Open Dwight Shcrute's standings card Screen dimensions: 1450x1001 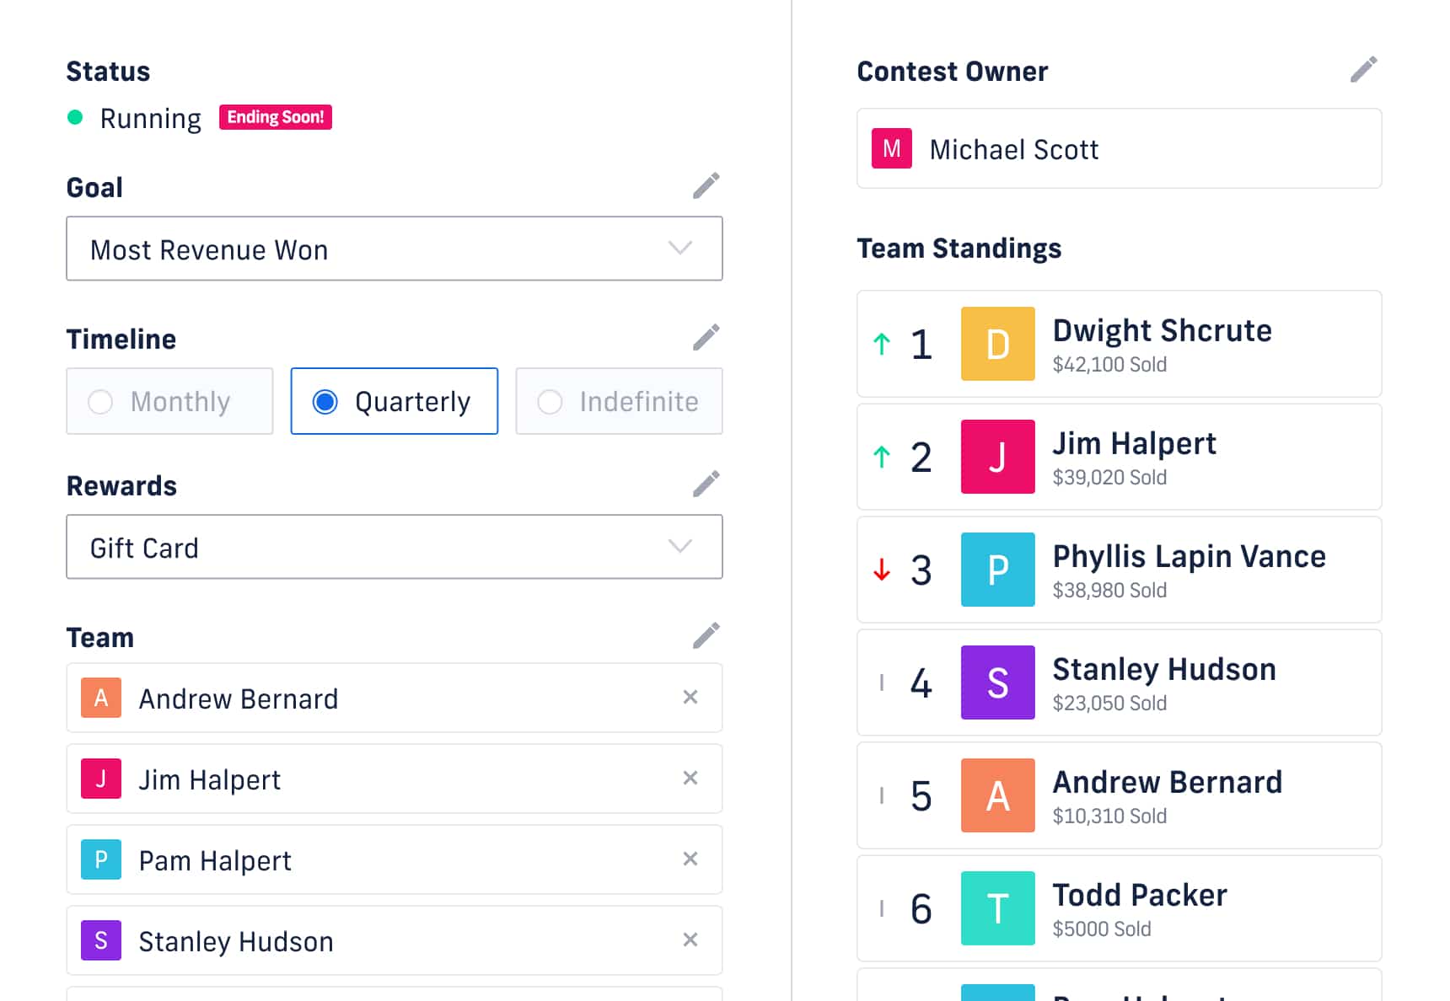pyautogui.click(x=1119, y=345)
